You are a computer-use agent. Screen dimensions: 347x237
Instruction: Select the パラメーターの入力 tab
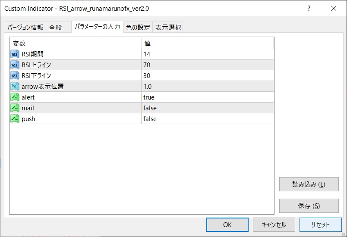pos(98,27)
